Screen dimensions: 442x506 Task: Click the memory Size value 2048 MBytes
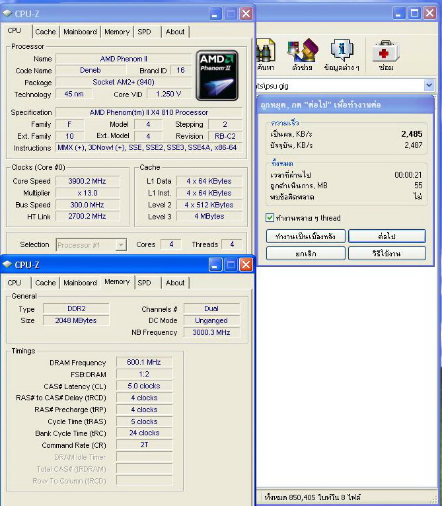point(76,320)
